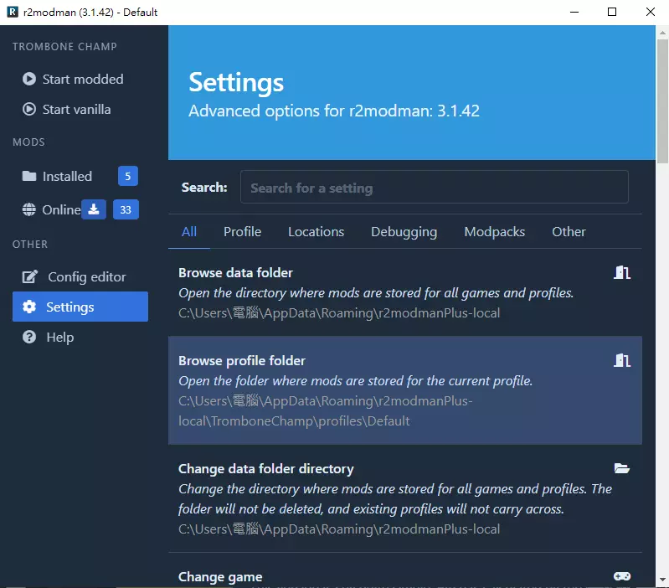Screen dimensions: 669x588
Task: Open the Installed mods list
Action: [67, 176]
